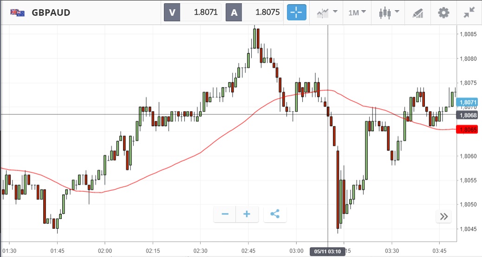
Task: Expand the 1M timeframe dropdown
Action: 357,13
